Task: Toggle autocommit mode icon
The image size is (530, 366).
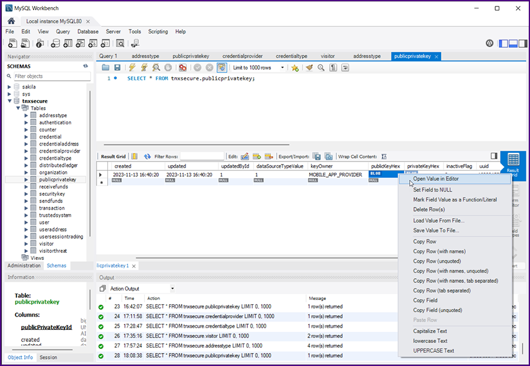Action: (x=222, y=68)
